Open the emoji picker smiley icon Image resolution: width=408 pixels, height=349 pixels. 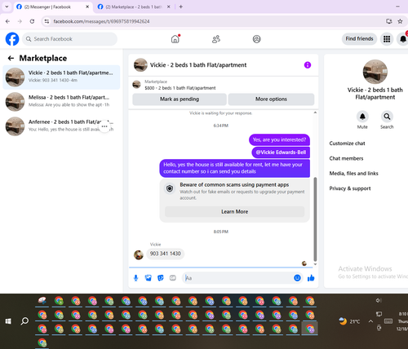click(x=297, y=278)
